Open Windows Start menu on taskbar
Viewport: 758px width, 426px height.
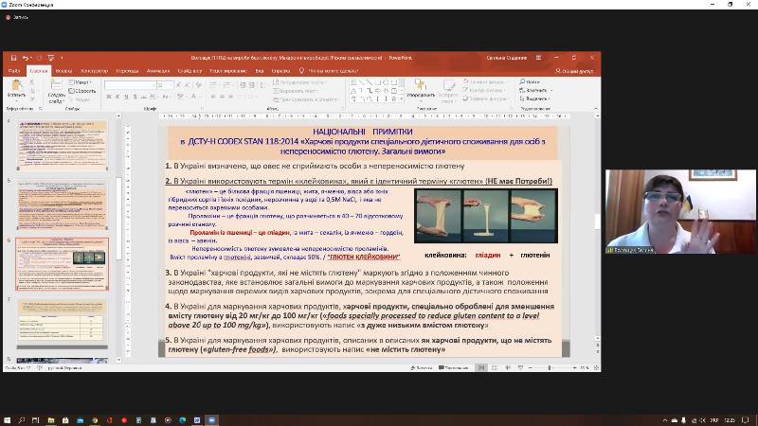(8, 418)
